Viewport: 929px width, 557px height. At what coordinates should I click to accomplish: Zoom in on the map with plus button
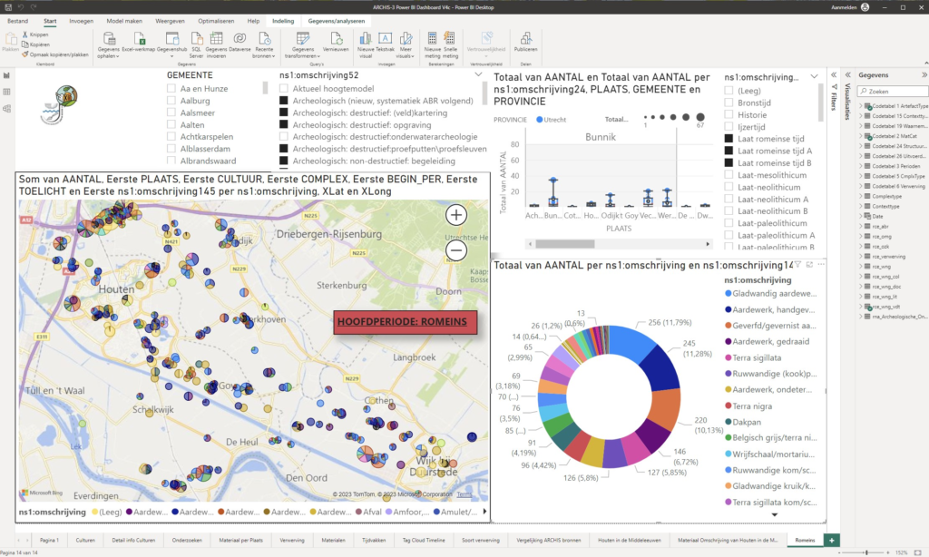point(456,215)
